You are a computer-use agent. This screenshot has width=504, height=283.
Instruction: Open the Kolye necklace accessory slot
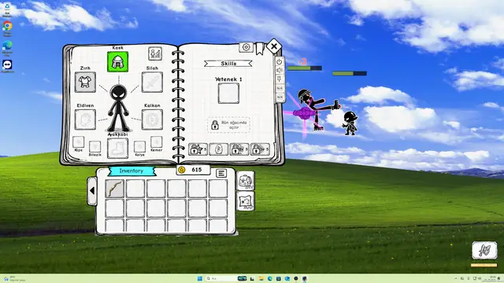click(x=139, y=147)
